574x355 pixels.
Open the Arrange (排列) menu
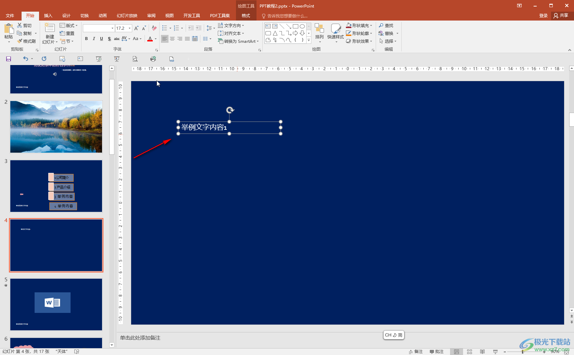coord(319,33)
